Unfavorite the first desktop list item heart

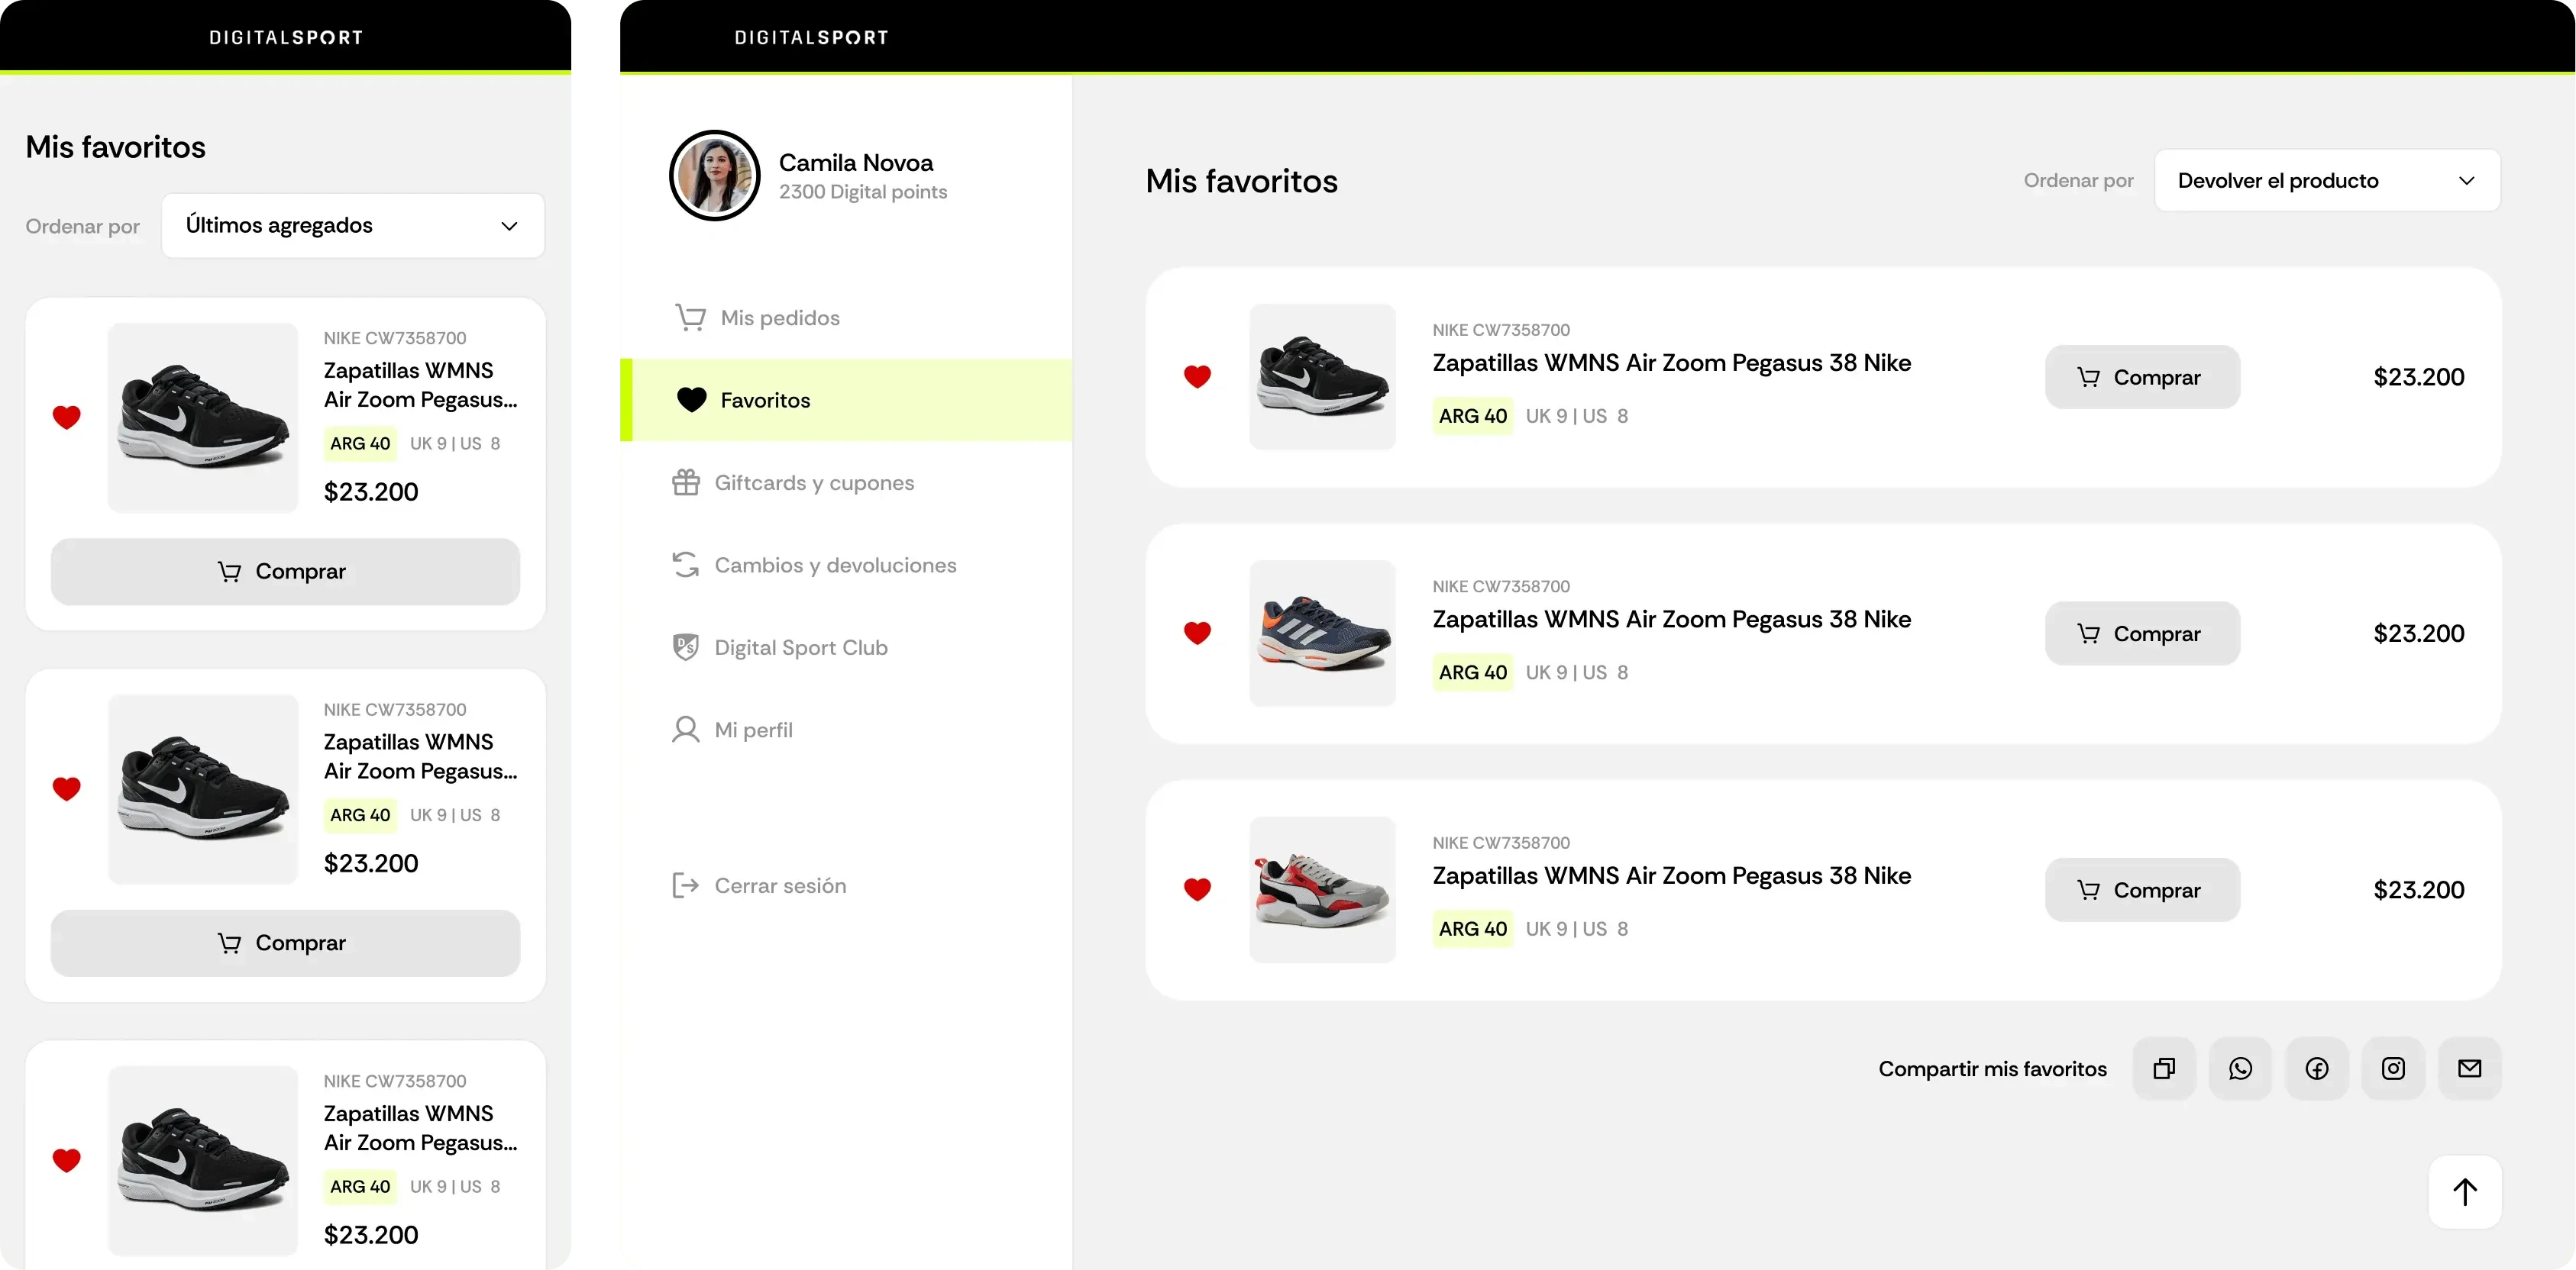click(x=1197, y=377)
